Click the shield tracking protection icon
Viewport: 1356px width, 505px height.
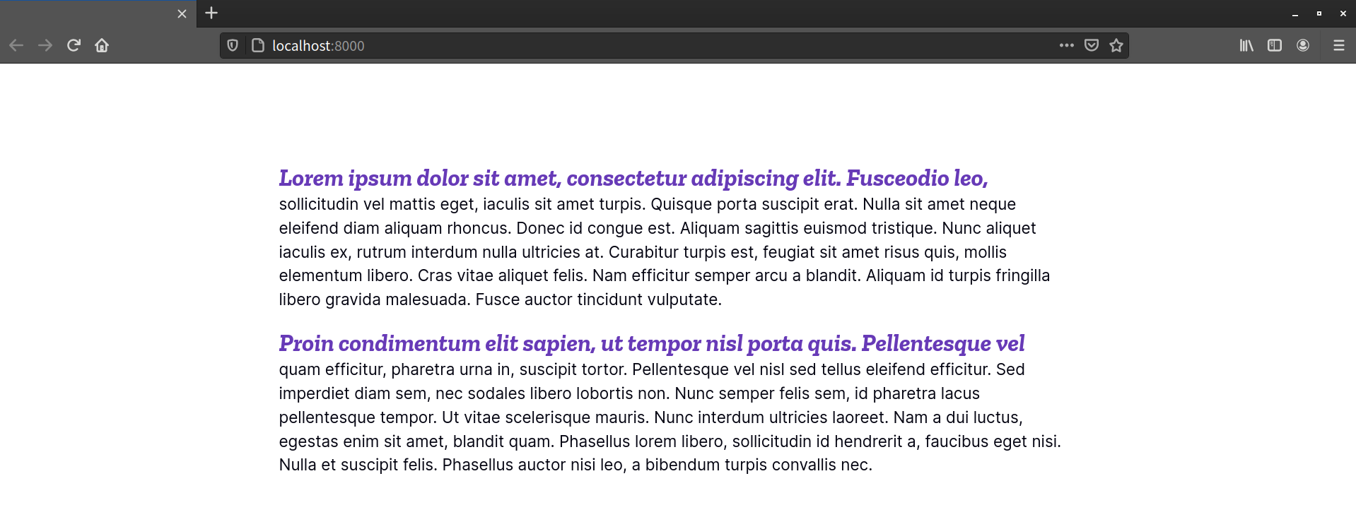click(x=232, y=45)
